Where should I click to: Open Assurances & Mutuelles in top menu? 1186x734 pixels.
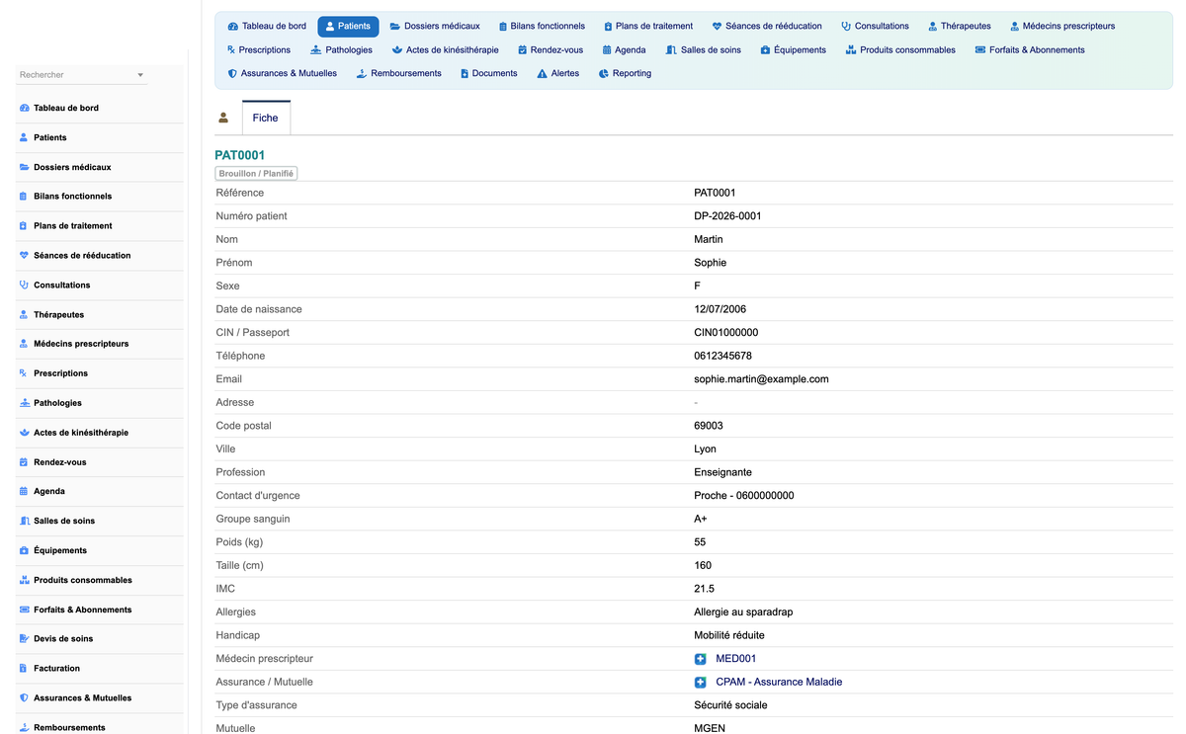(282, 73)
